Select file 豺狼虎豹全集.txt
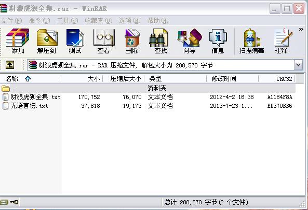The width and height of the screenshot is (308, 210). (x=35, y=97)
